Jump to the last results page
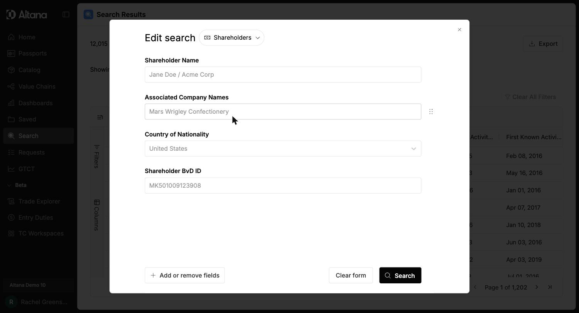This screenshot has height=313, width=579. [550, 287]
